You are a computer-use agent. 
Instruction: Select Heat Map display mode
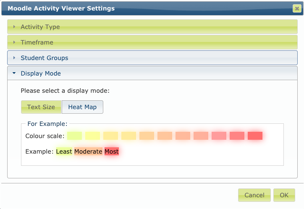(82, 107)
